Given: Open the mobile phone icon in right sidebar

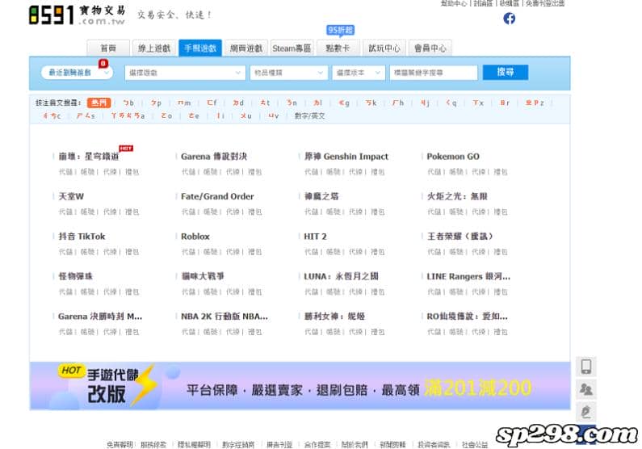Looking at the screenshot, I should [x=586, y=367].
